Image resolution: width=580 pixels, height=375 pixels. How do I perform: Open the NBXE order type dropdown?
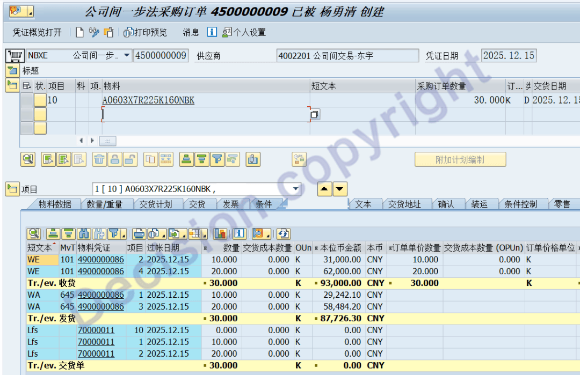pos(127,56)
